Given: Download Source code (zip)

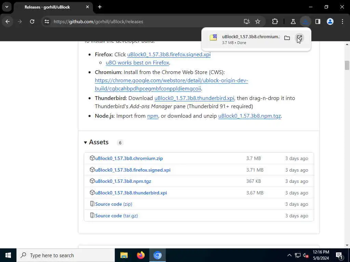Looking at the screenshot, I should coord(113,204).
